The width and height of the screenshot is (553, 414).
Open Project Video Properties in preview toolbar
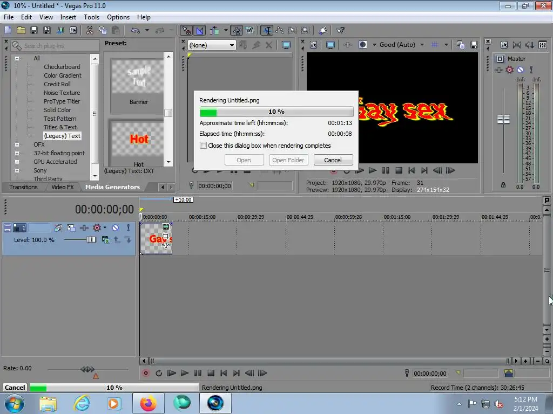[x=314, y=45]
